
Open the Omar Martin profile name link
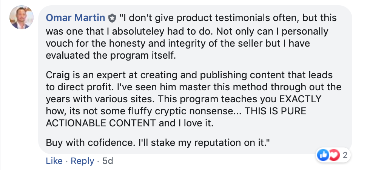coord(76,18)
